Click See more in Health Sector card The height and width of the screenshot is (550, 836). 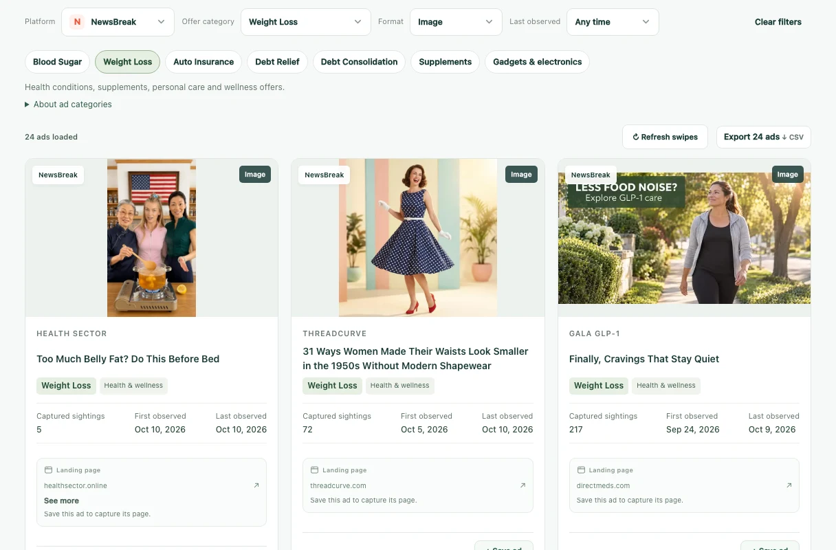coord(61,500)
